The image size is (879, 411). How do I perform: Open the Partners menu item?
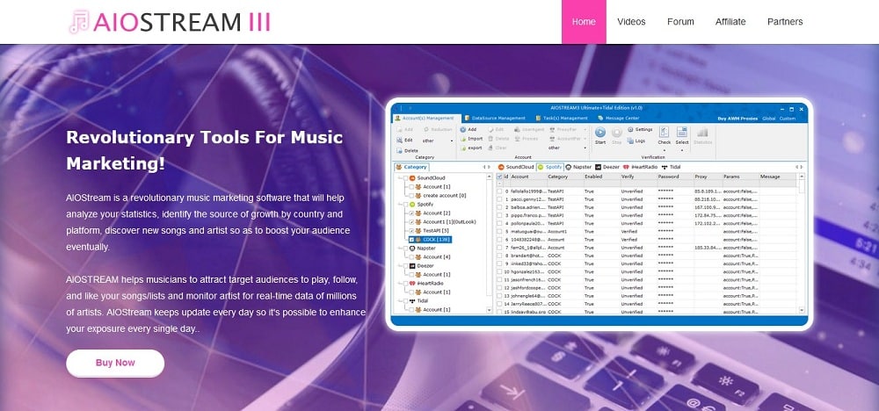[785, 22]
